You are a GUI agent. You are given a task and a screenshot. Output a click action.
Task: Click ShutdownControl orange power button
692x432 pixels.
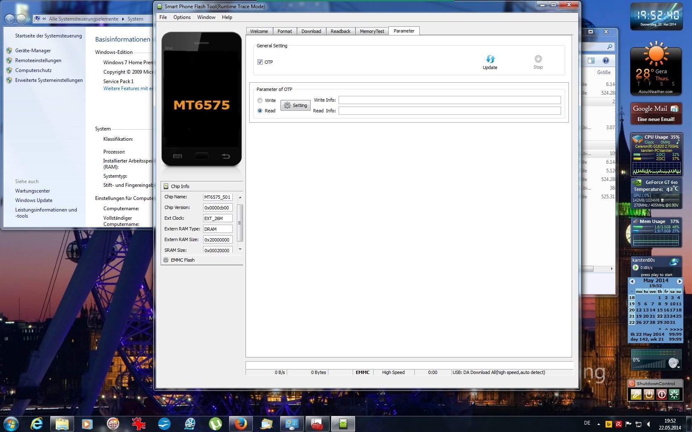[649, 395]
